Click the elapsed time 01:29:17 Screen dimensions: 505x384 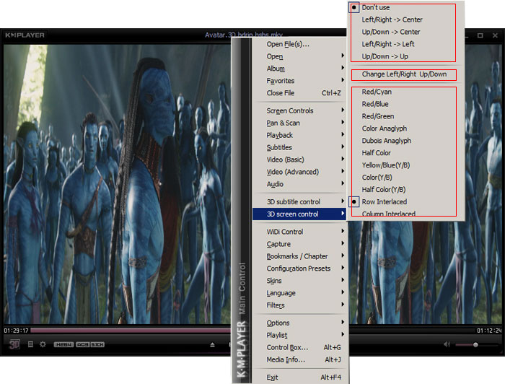click(x=16, y=331)
